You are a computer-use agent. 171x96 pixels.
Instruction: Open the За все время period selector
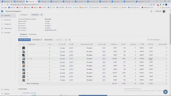pyautogui.click(x=37, y=40)
